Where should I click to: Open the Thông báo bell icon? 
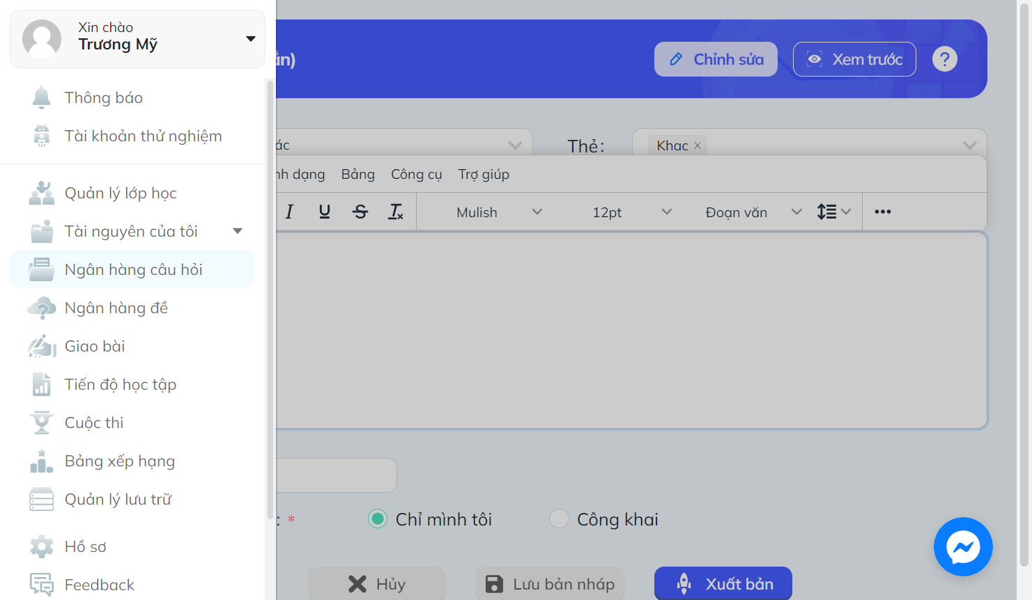pyautogui.click(x=42, y=98)
